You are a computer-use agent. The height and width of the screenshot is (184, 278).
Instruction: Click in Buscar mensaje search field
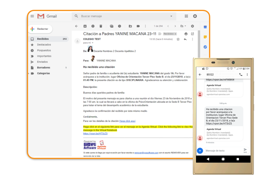coord(124,16)
